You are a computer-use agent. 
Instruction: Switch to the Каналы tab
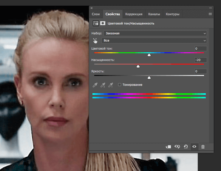[x=154, y=14]
